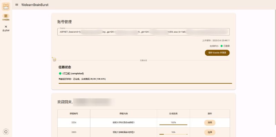
Task: Click the 16% progress bar for course 3223
Action: coord(174,134)
